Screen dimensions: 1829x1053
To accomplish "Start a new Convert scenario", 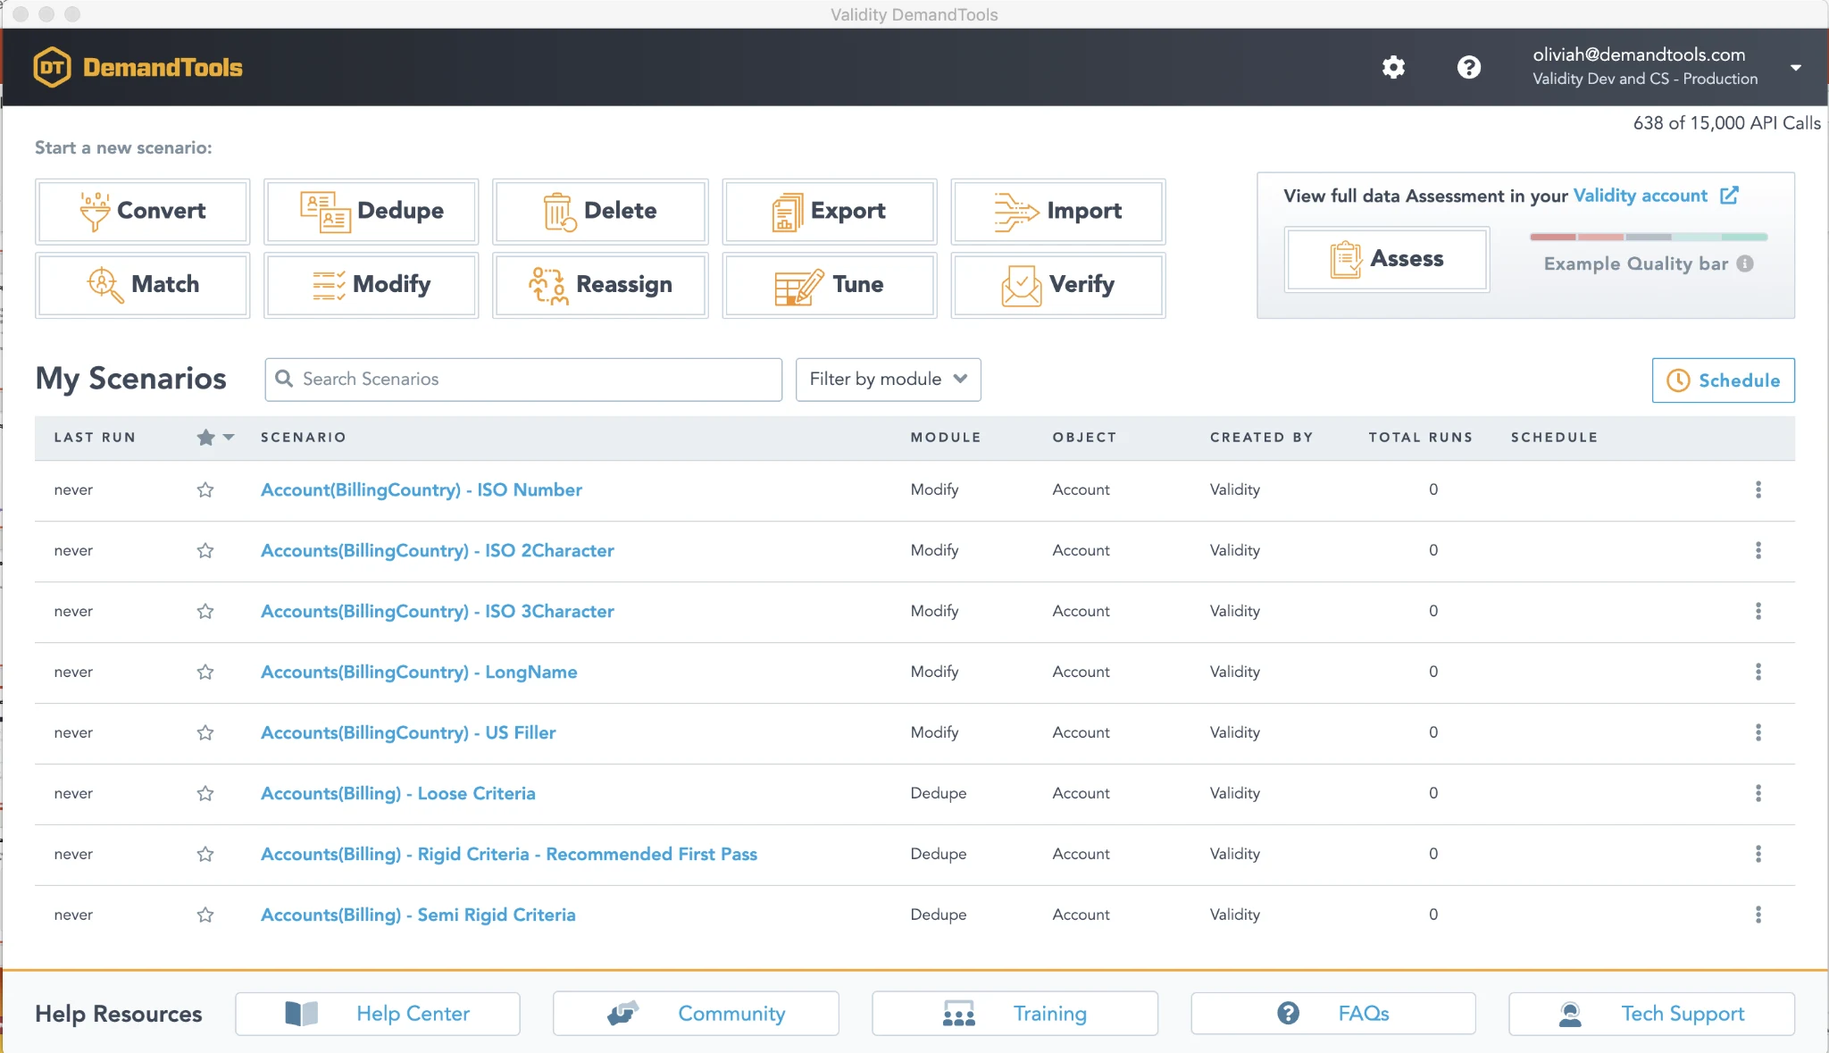I will pos(143,211).
